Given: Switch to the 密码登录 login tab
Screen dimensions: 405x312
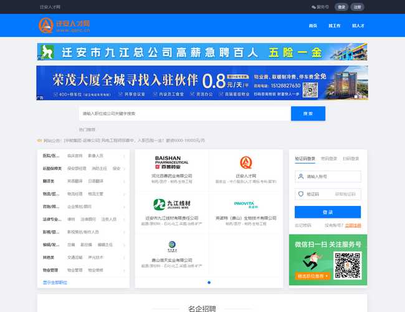Looking at the screenshot, I should pyautogui.click(x=328, y=158).
